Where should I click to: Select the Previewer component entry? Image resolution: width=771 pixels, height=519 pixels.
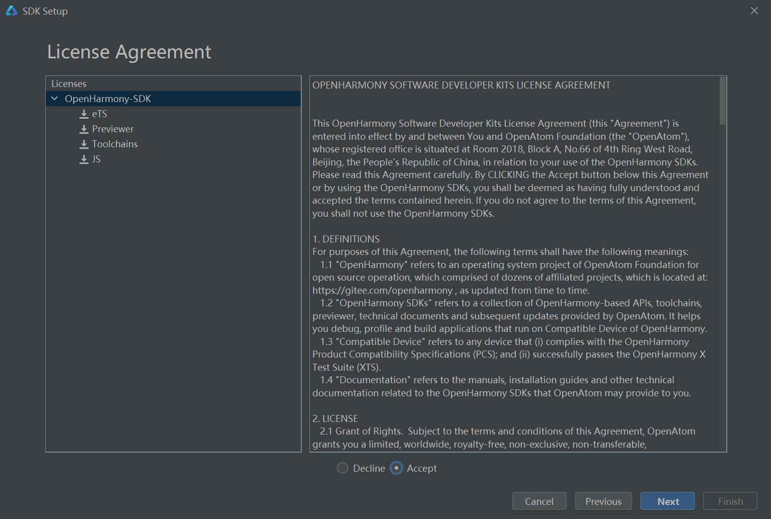click(113, 129)
